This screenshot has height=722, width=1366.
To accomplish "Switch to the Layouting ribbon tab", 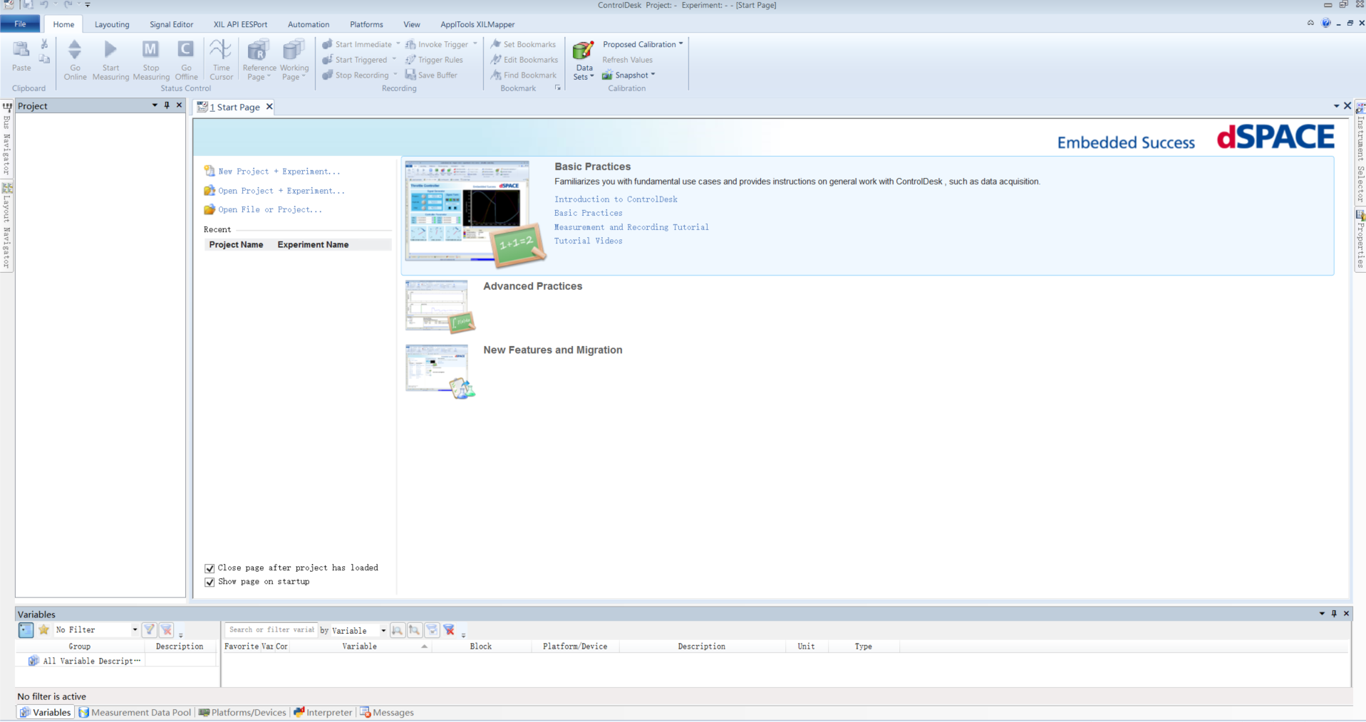I will click(112, 24).
